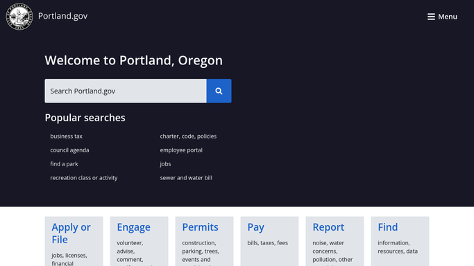This screenshot has width=474, height=266.
Task: Open the Apply or File card
Action: (x=74, y=241)
